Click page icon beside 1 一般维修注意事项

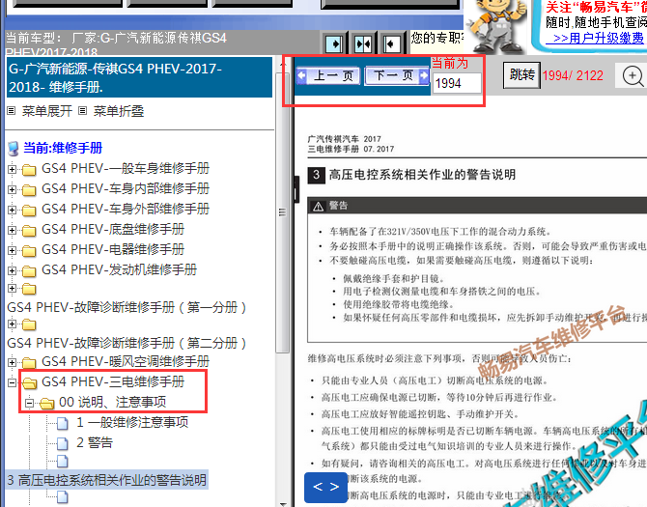point(63,423)
